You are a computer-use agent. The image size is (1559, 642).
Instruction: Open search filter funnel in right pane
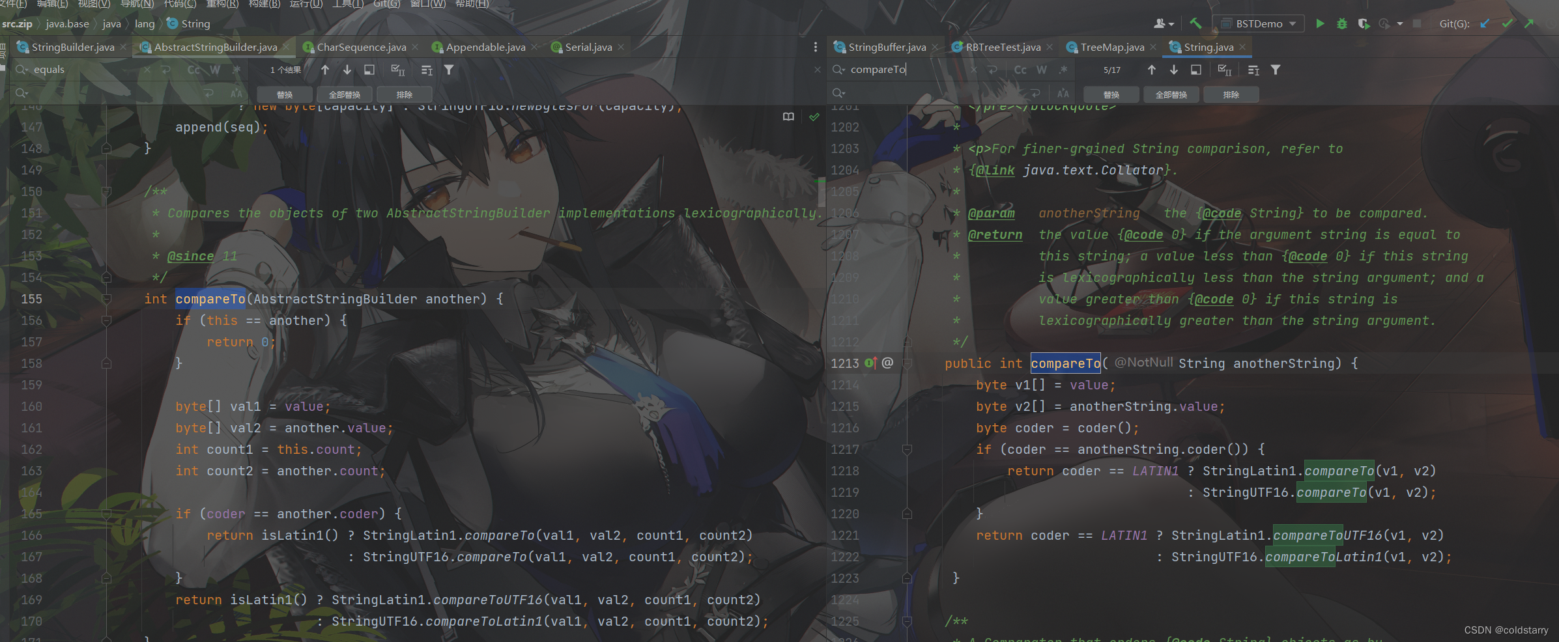point(1276,70)
